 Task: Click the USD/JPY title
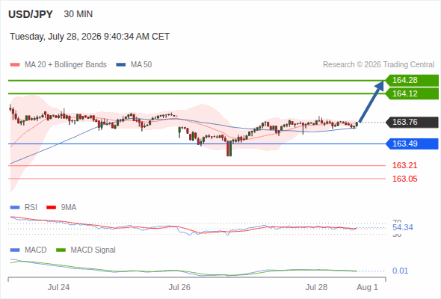pos(31,14)
